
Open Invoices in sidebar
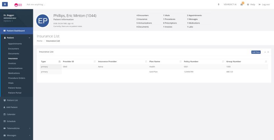coord(12,64)
